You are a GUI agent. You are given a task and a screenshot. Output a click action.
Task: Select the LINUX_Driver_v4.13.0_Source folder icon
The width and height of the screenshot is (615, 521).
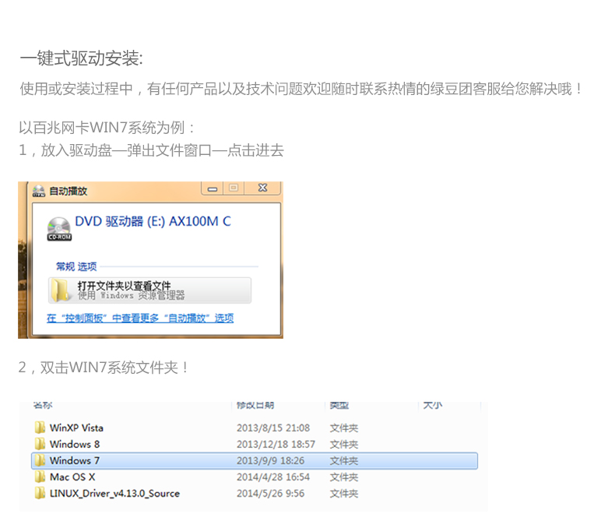[40, 494]
